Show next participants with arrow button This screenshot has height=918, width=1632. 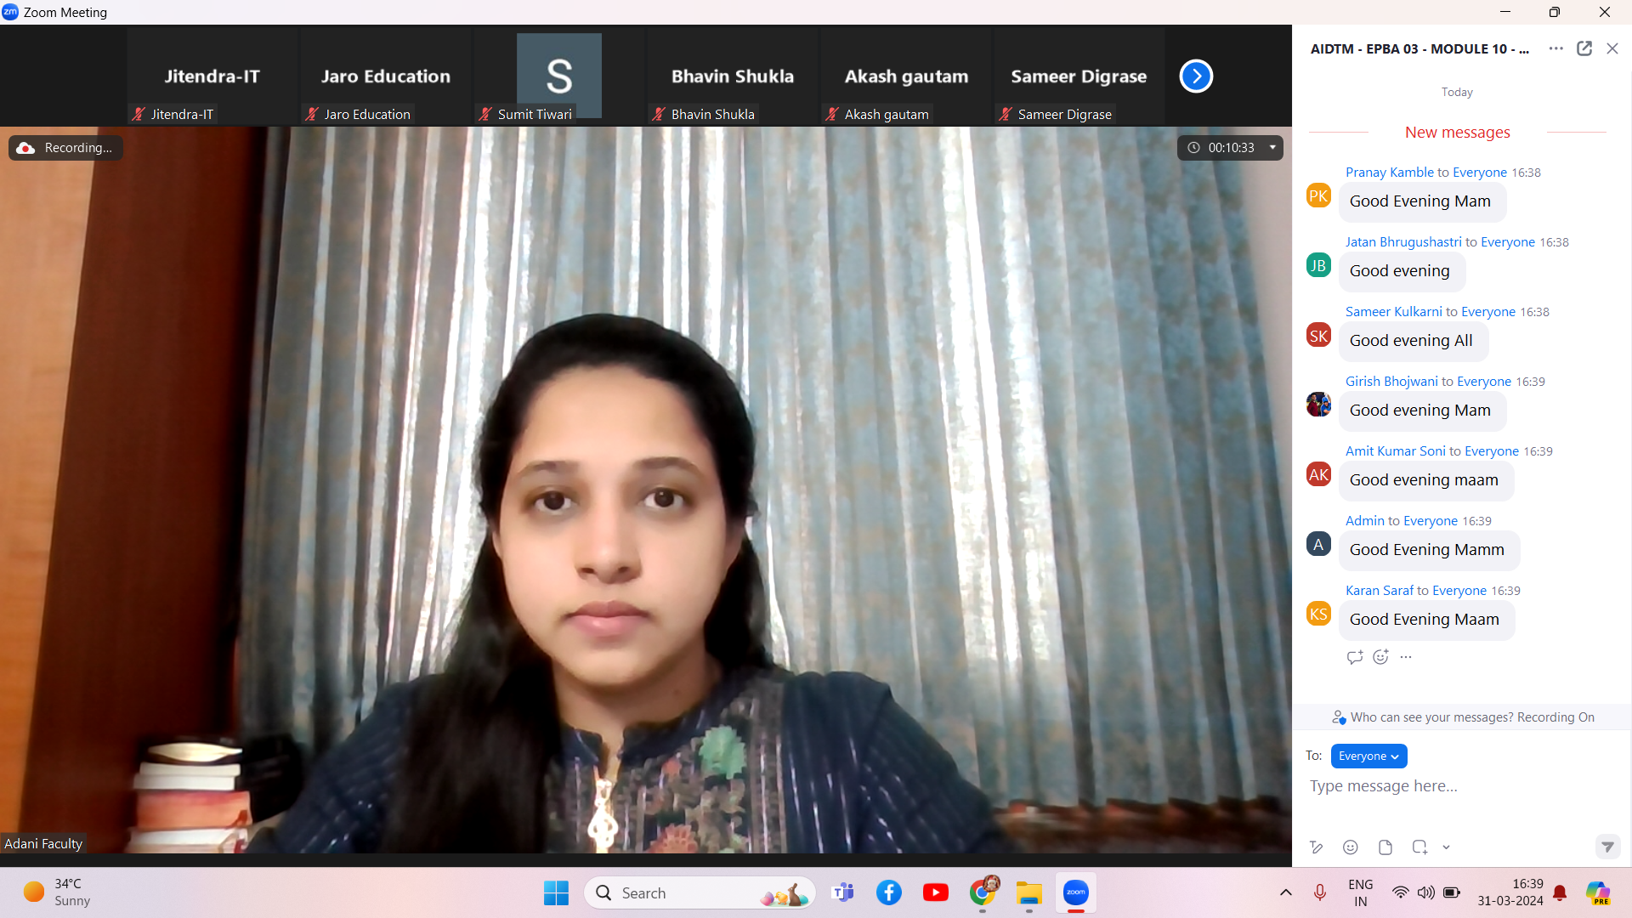[x=1195, y=76]
